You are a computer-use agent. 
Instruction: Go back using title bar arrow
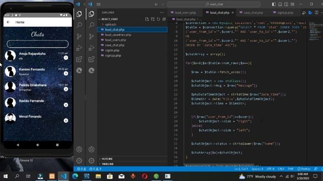coord(156,5)
